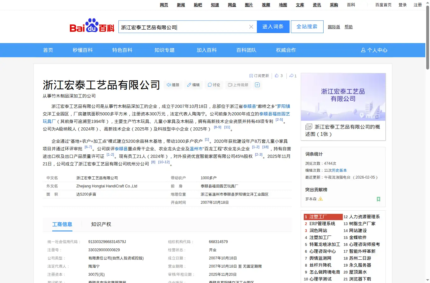Image resolution: width=430 pixels, height=283 pixels.
Task: Click the 上传视频 upload video button
Action: pos(238,85)
